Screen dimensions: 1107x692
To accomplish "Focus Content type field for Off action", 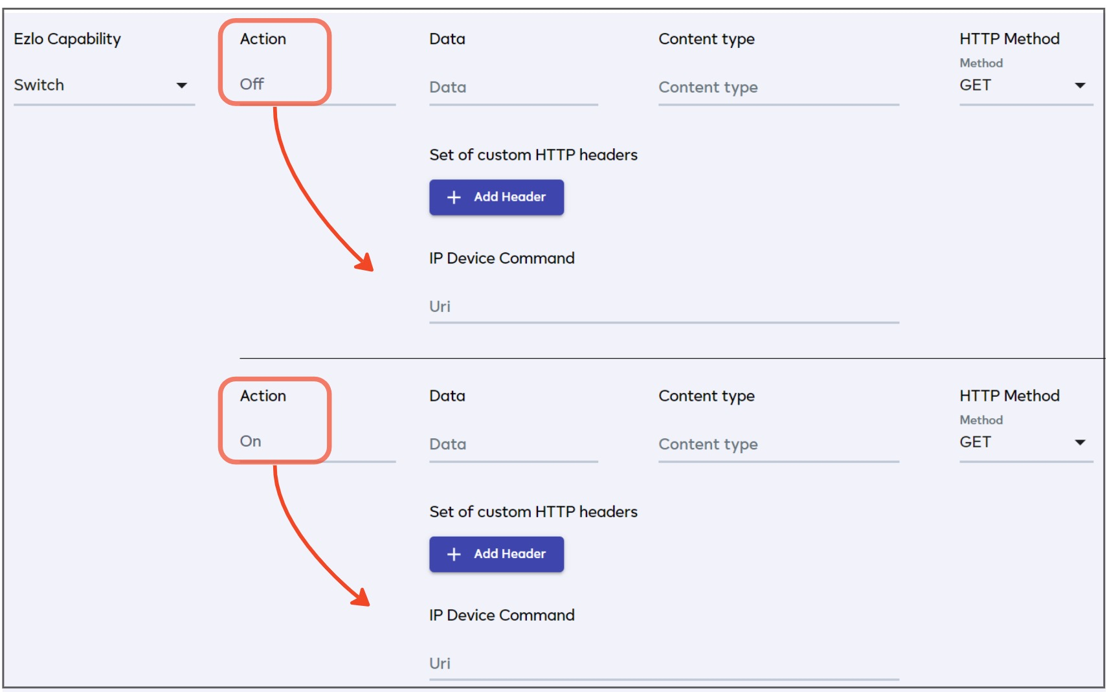I will (x=778, y=87).
